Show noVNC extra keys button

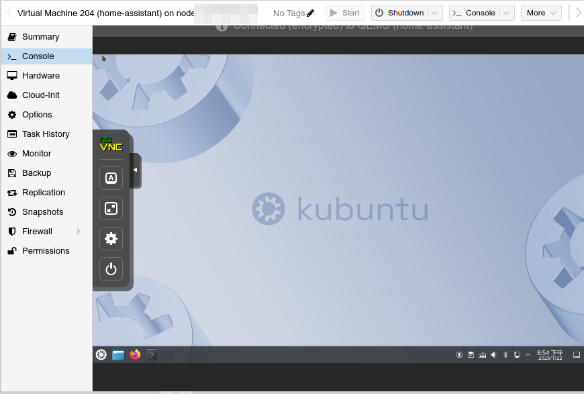(111, 178)
